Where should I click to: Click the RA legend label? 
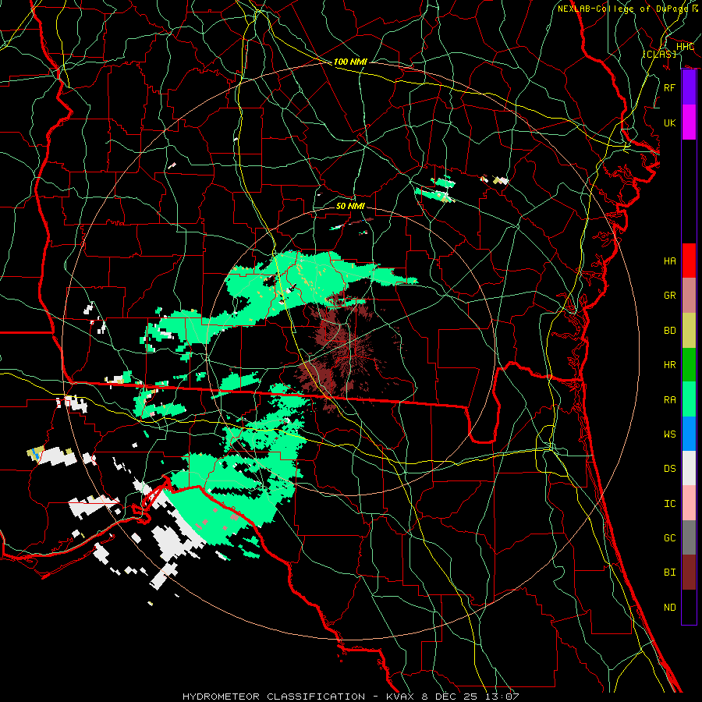tap(669, 399)
